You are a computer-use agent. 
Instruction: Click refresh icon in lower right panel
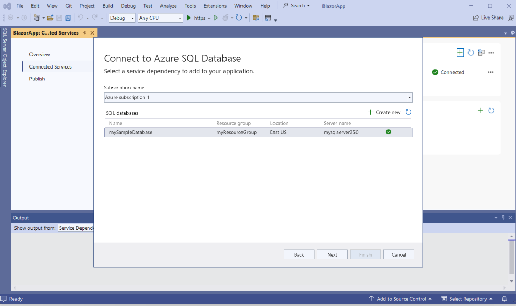click(491, 110)
